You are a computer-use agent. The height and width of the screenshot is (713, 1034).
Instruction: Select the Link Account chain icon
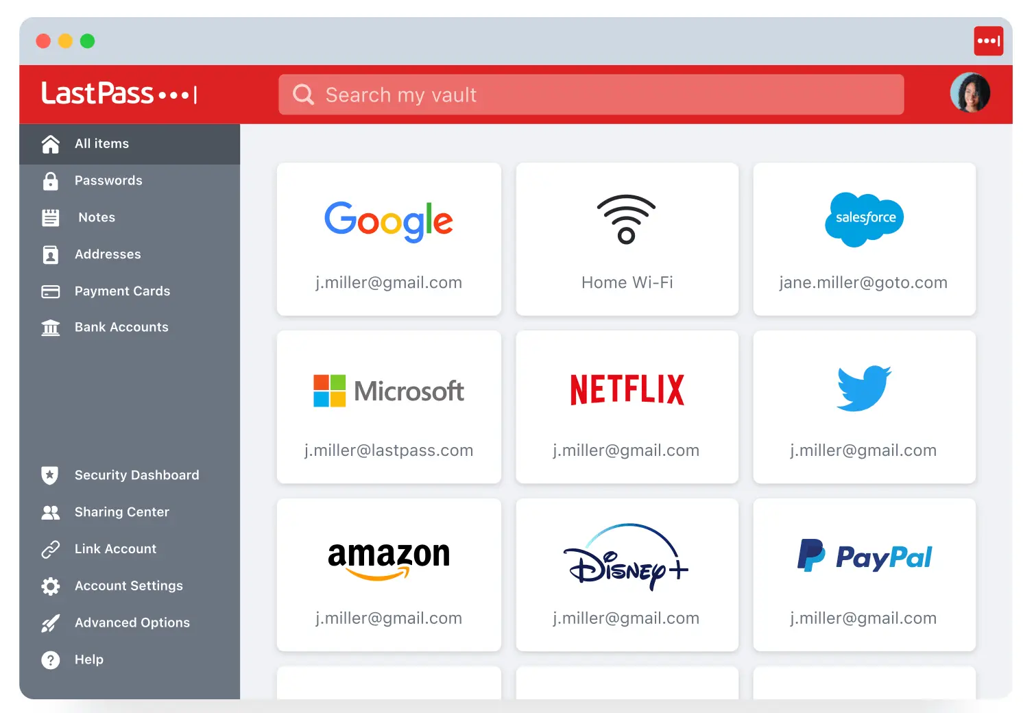click(x=49, y=549)
